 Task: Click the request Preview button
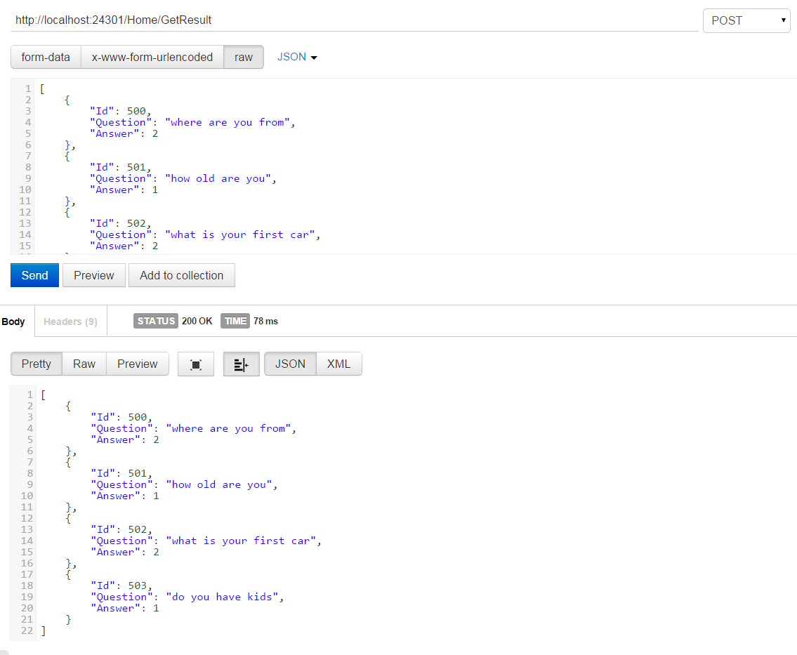pos(94,276)
